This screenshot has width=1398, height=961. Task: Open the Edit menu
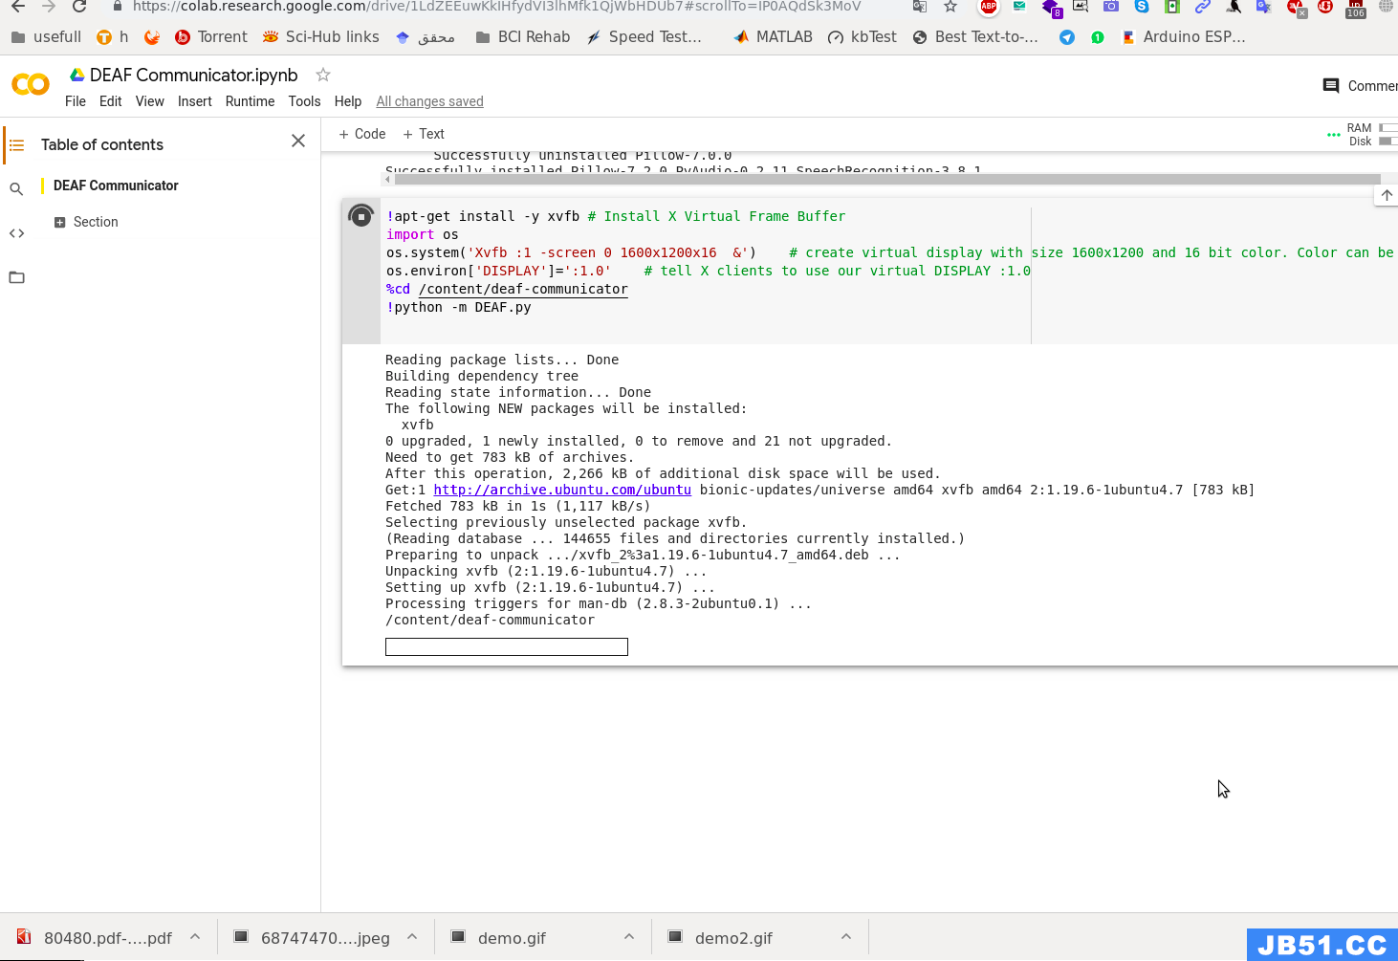coord(111,101)
